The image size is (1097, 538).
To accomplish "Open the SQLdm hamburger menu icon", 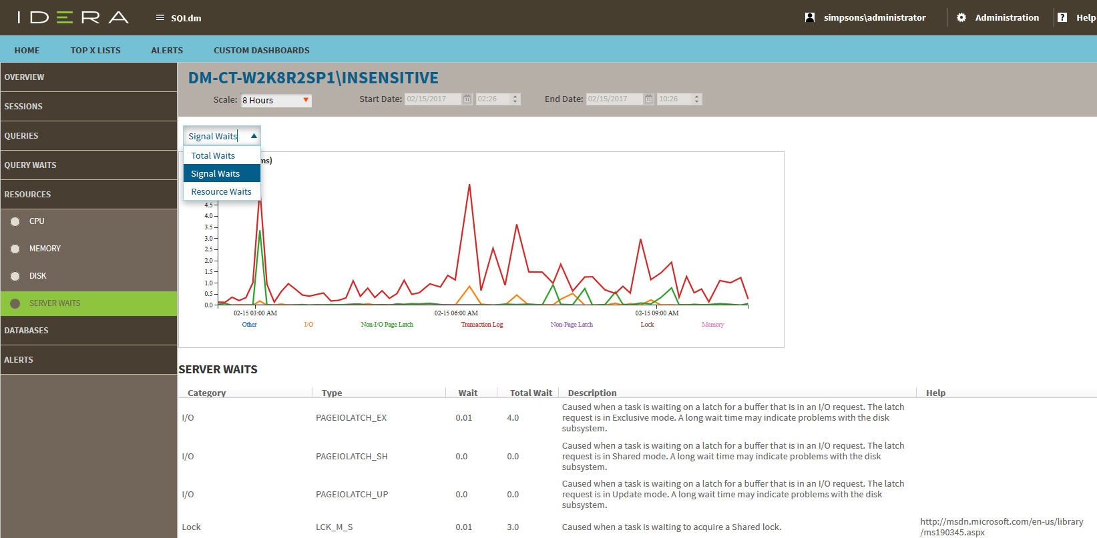I will point(160,18).
